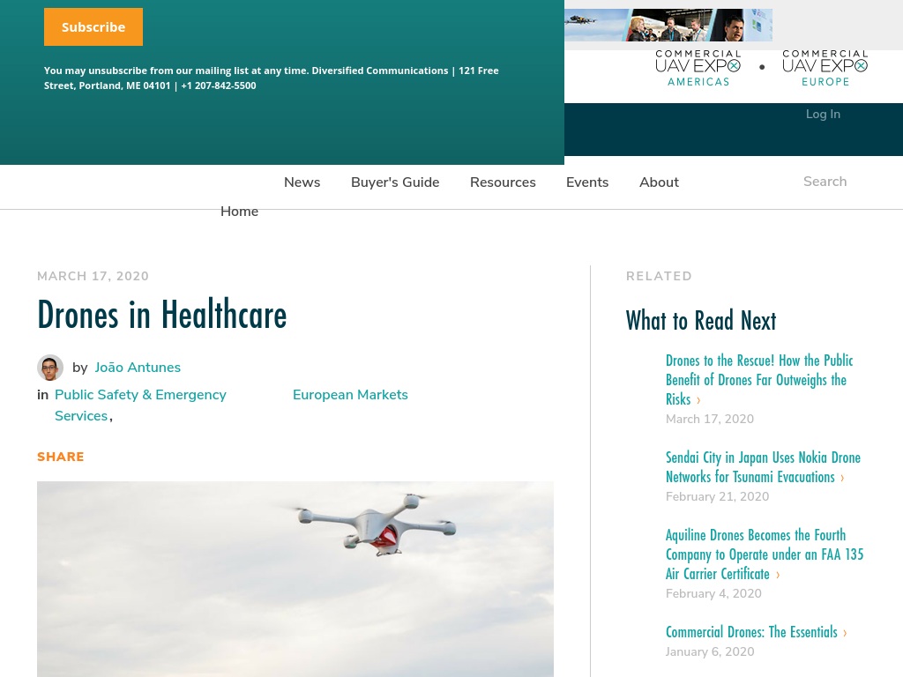Click the 'February 4, 2020' date text

click(713, 593)
